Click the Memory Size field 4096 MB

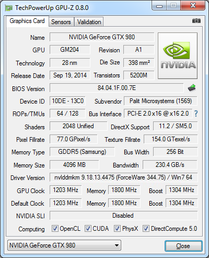click(74, 165)
